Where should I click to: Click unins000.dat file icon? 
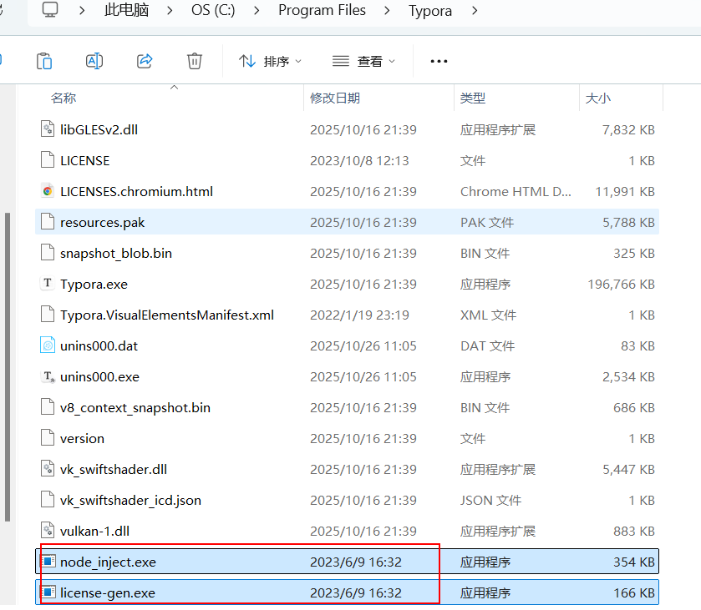pos(48,345)
